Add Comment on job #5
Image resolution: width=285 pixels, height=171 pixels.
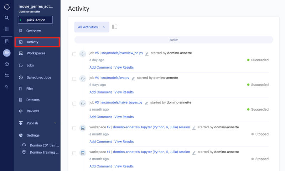pos(100,67)
